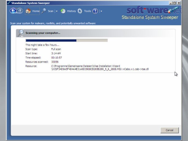The height and width of the screenshot is (141, 188).
Task: Click the 'This might take a few hours...' text
Action: coord(42,45)
